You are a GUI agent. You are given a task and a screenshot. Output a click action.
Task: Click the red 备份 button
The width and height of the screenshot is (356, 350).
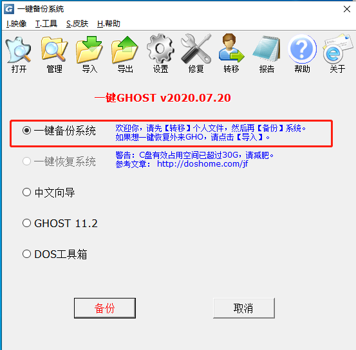coord(105,308)
